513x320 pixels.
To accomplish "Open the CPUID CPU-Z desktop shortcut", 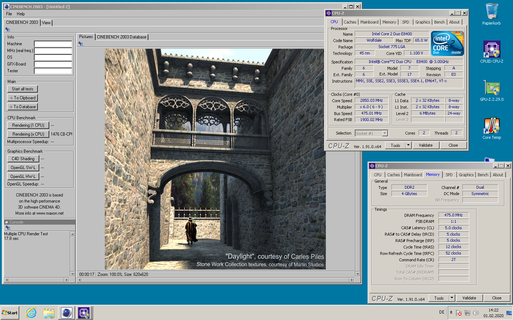I will point(492,52).
